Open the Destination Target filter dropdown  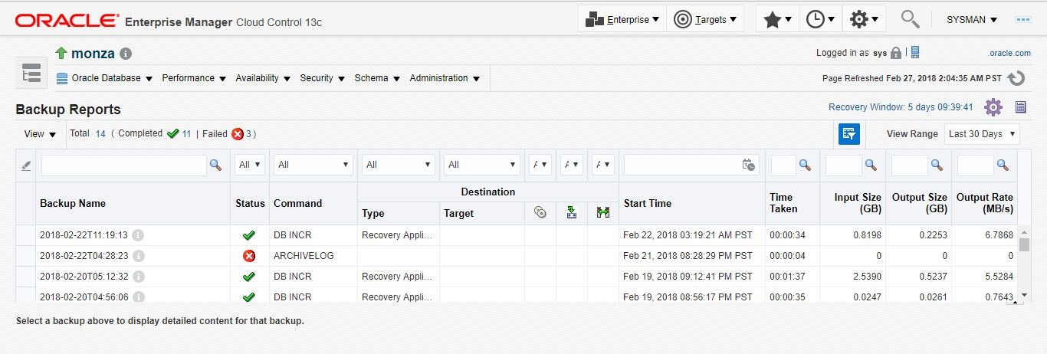[x=483, y=165]
